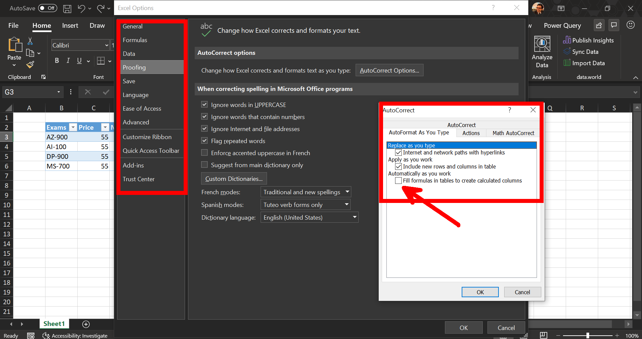Screen dimensions: 642x339
Task: Click the Save icon in Quick Access Toolbar
Action: point(67,9)
